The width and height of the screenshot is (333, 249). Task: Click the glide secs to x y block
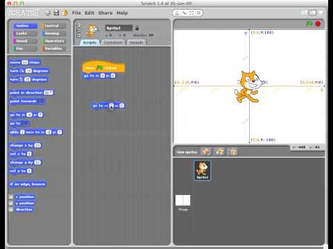click(x=36, y=132)
